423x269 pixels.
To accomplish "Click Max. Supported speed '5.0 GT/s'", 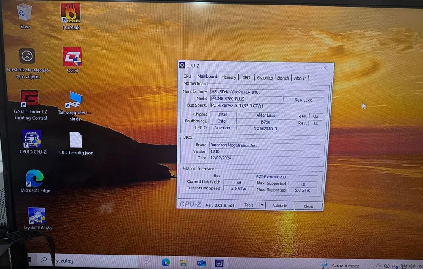I will click(302, 190).
